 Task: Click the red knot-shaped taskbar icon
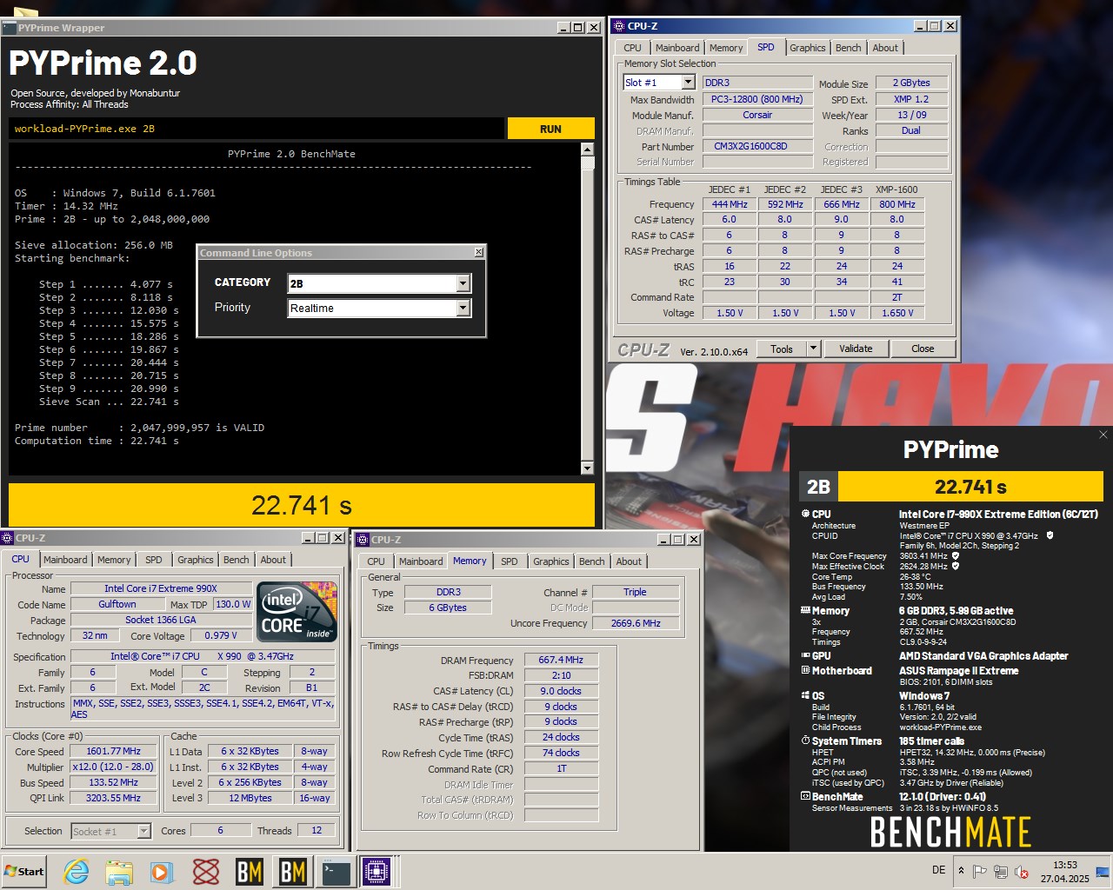click(206, 871)
